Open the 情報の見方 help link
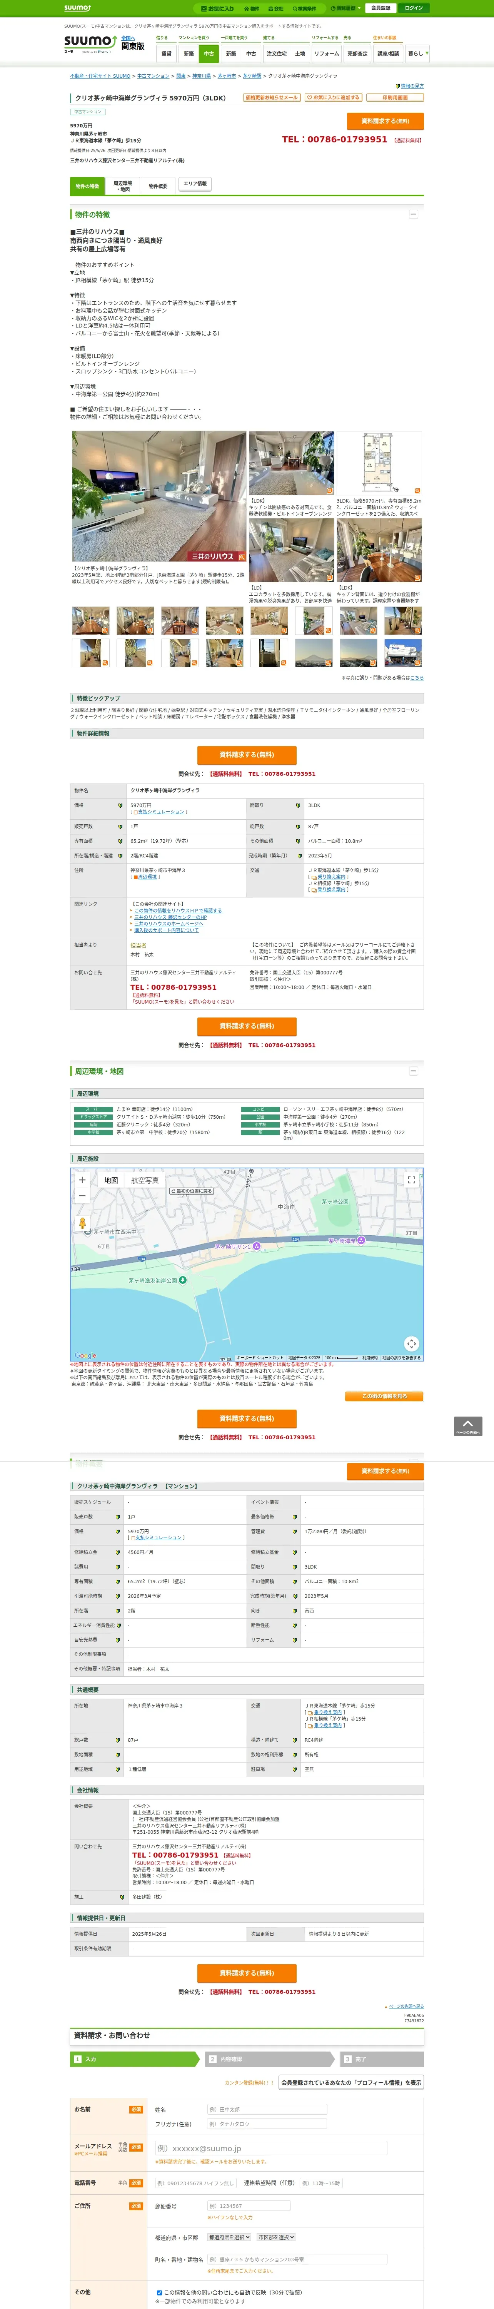The width and height of the screenshot is (494, 2309). tap(412, 86)
